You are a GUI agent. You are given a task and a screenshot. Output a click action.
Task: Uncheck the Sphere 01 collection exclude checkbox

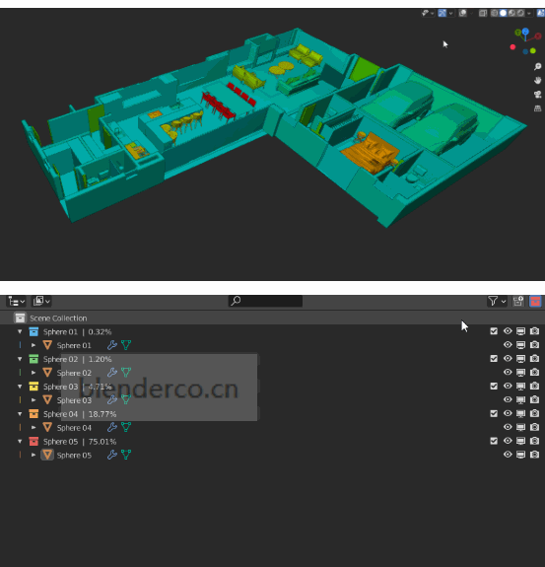[x=494, y=331]
